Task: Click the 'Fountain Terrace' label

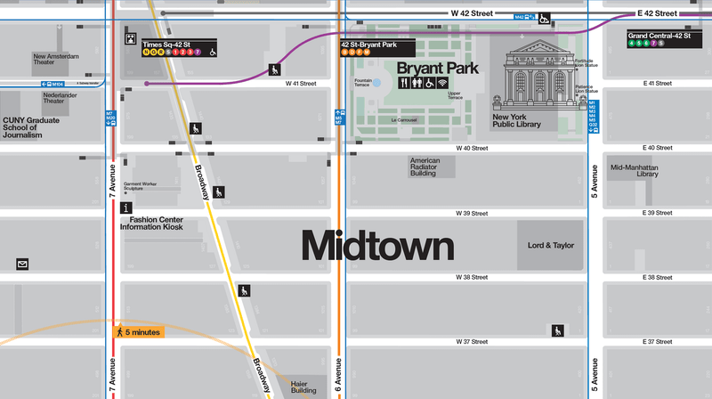Action: 363,83
